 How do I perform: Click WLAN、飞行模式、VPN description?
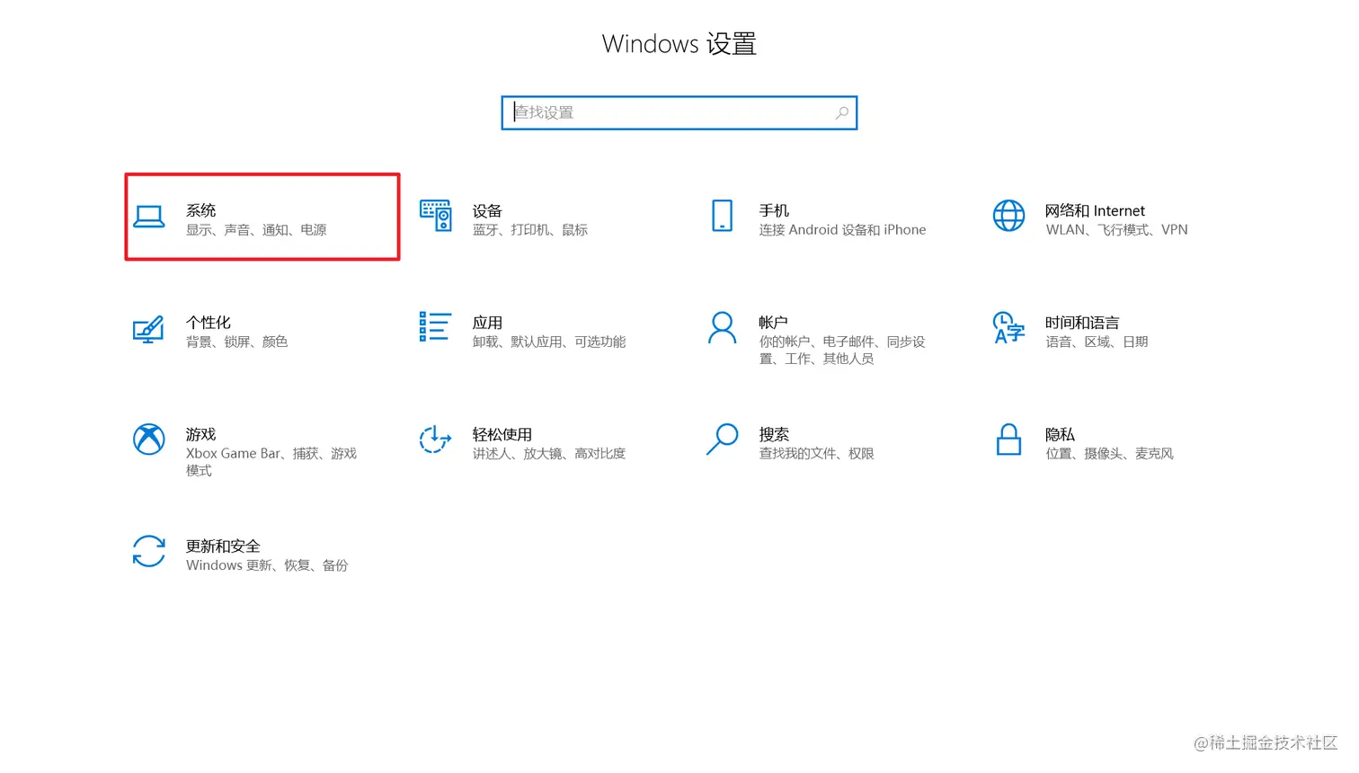(1116, 230)
